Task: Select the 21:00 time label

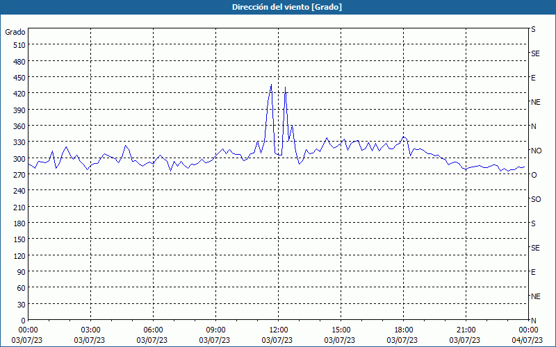Action: coord(466,330)
